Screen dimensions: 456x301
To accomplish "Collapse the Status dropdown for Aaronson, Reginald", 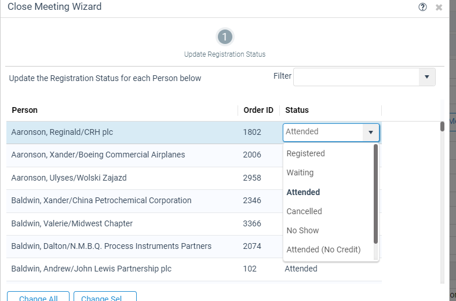I will (x=370, y=133).
